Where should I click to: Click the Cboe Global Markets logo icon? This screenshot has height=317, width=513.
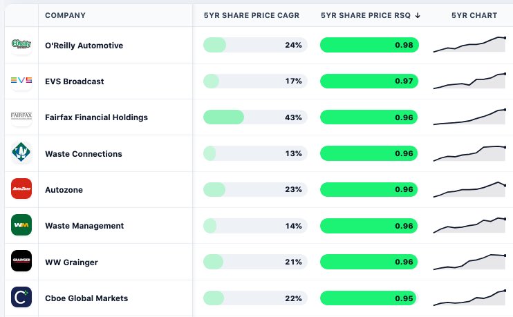pos(21,297)
